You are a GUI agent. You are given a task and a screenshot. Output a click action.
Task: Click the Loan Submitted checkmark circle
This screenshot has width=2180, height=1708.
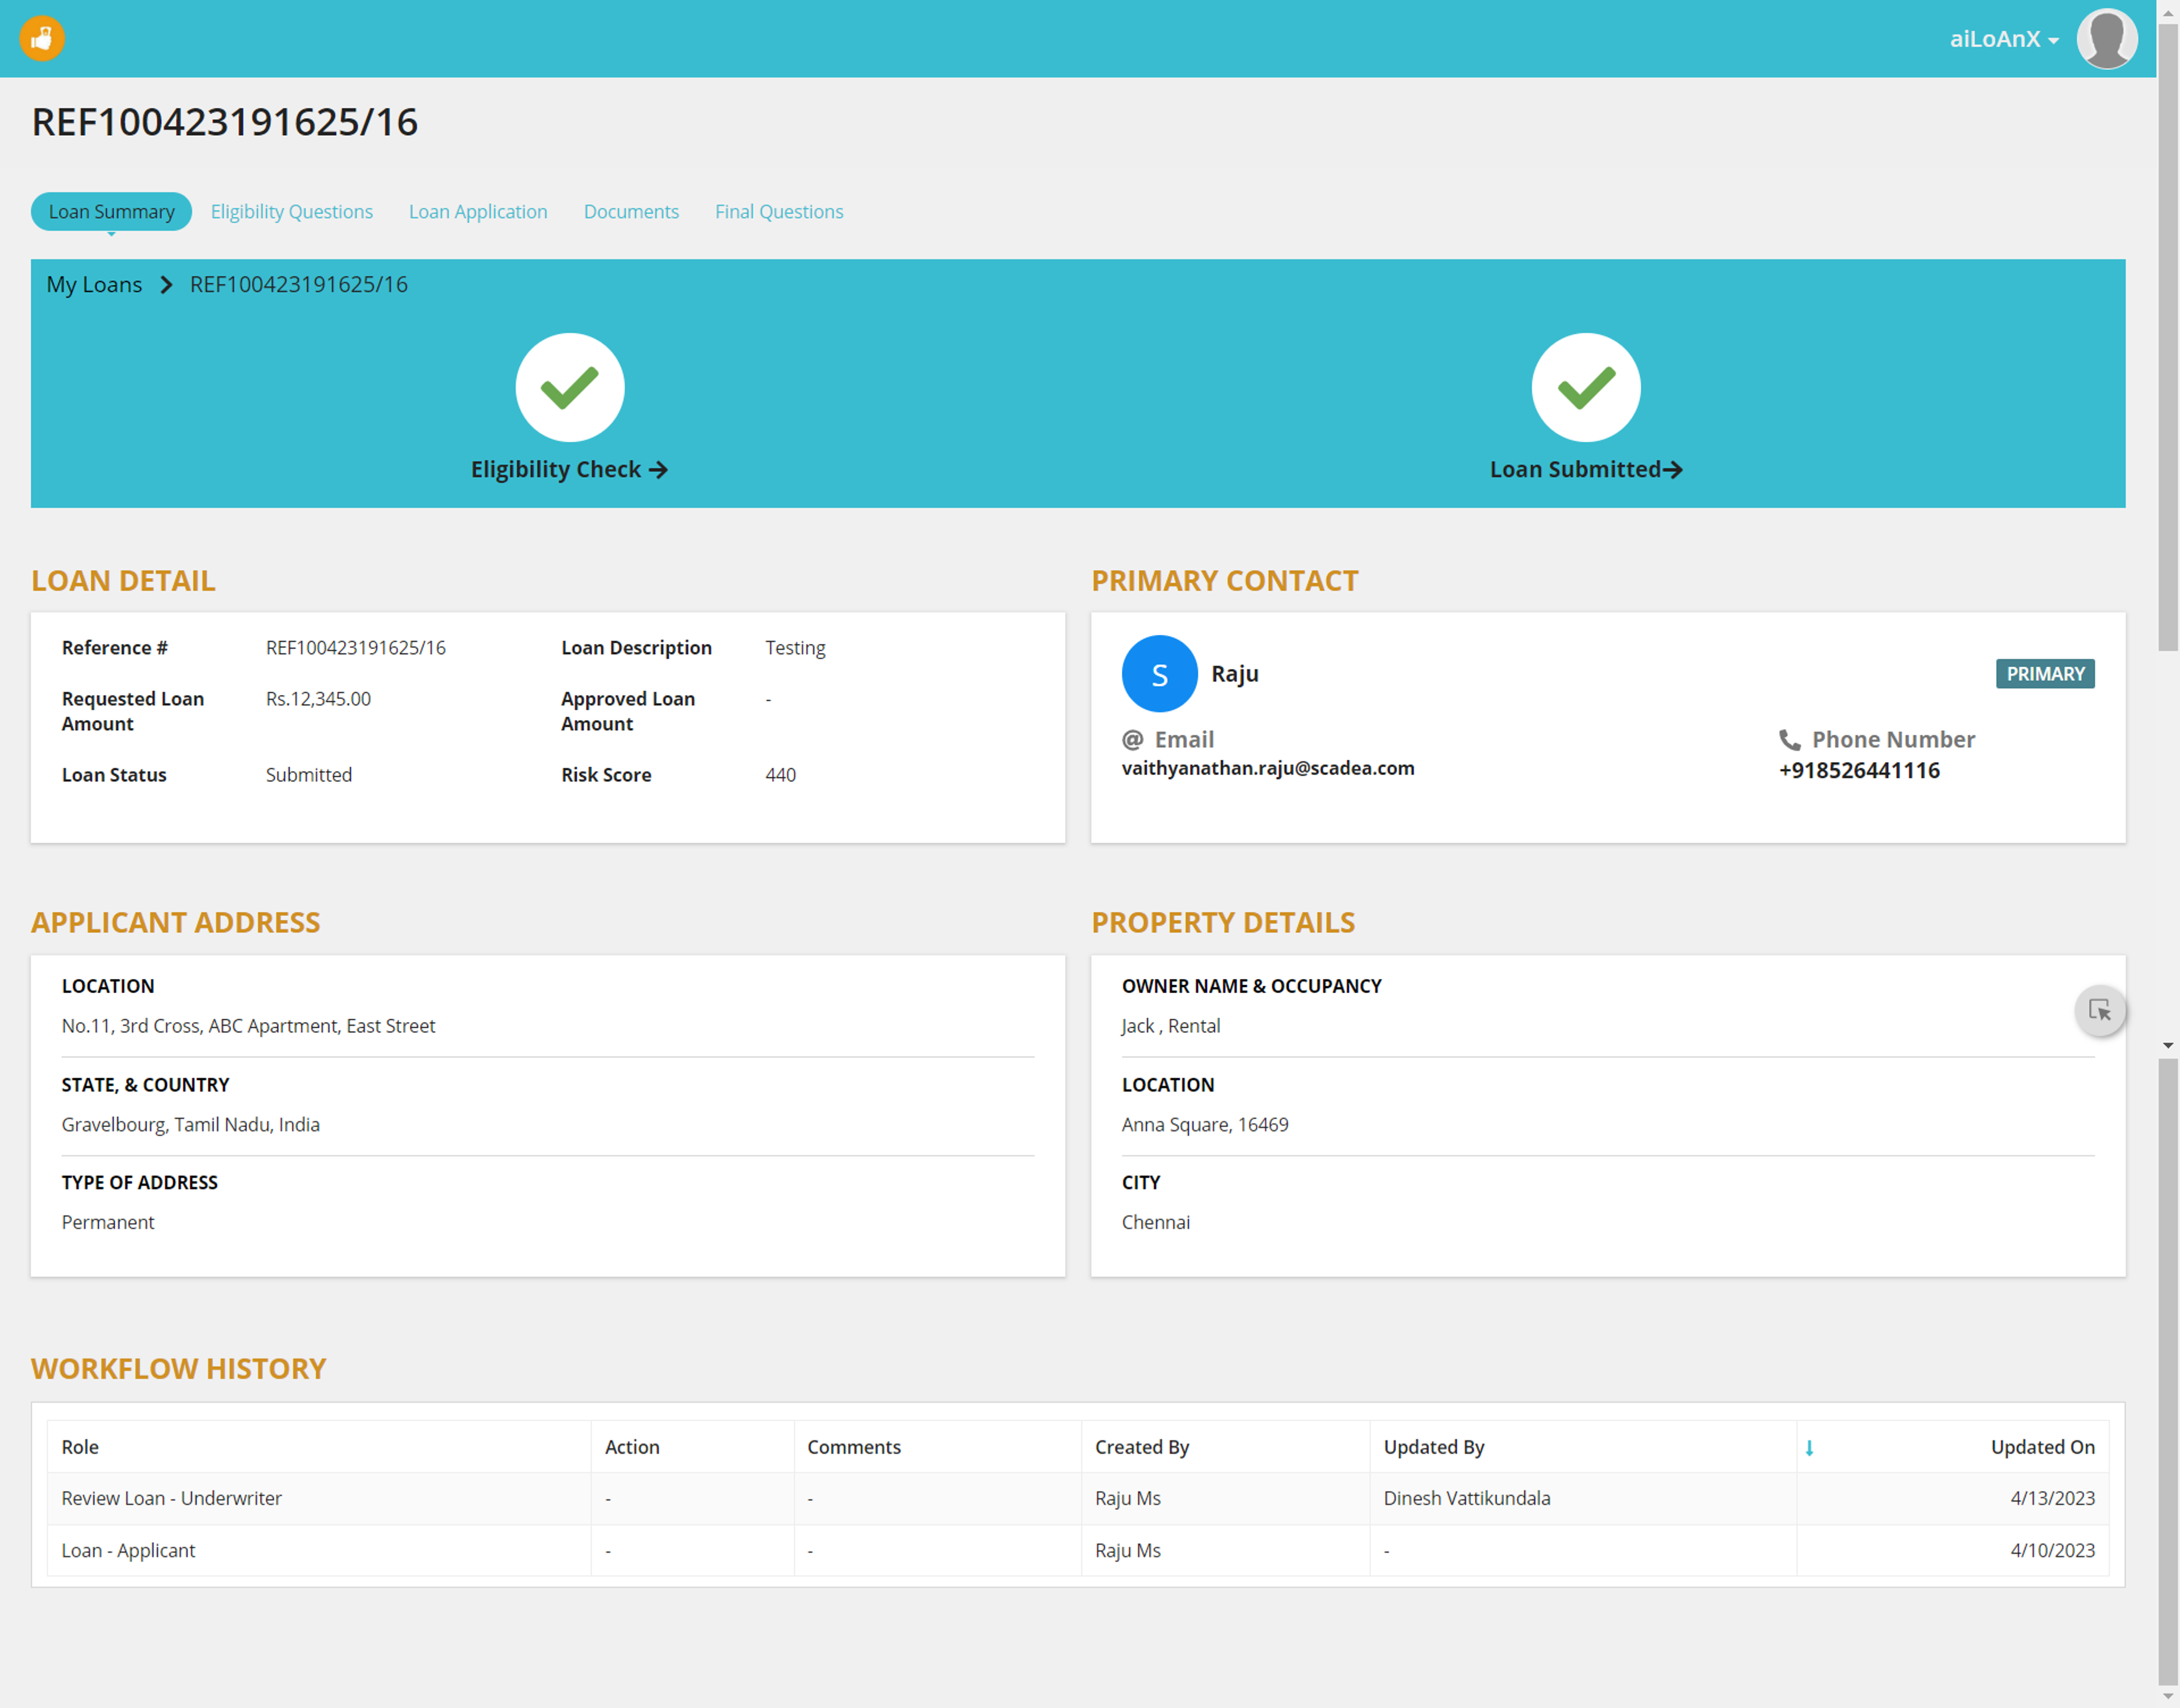(1585, 387)
